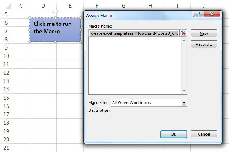Click the collapse dialog range selector icon
Screen dimensions: 229x152
click(x=183, y=33)
